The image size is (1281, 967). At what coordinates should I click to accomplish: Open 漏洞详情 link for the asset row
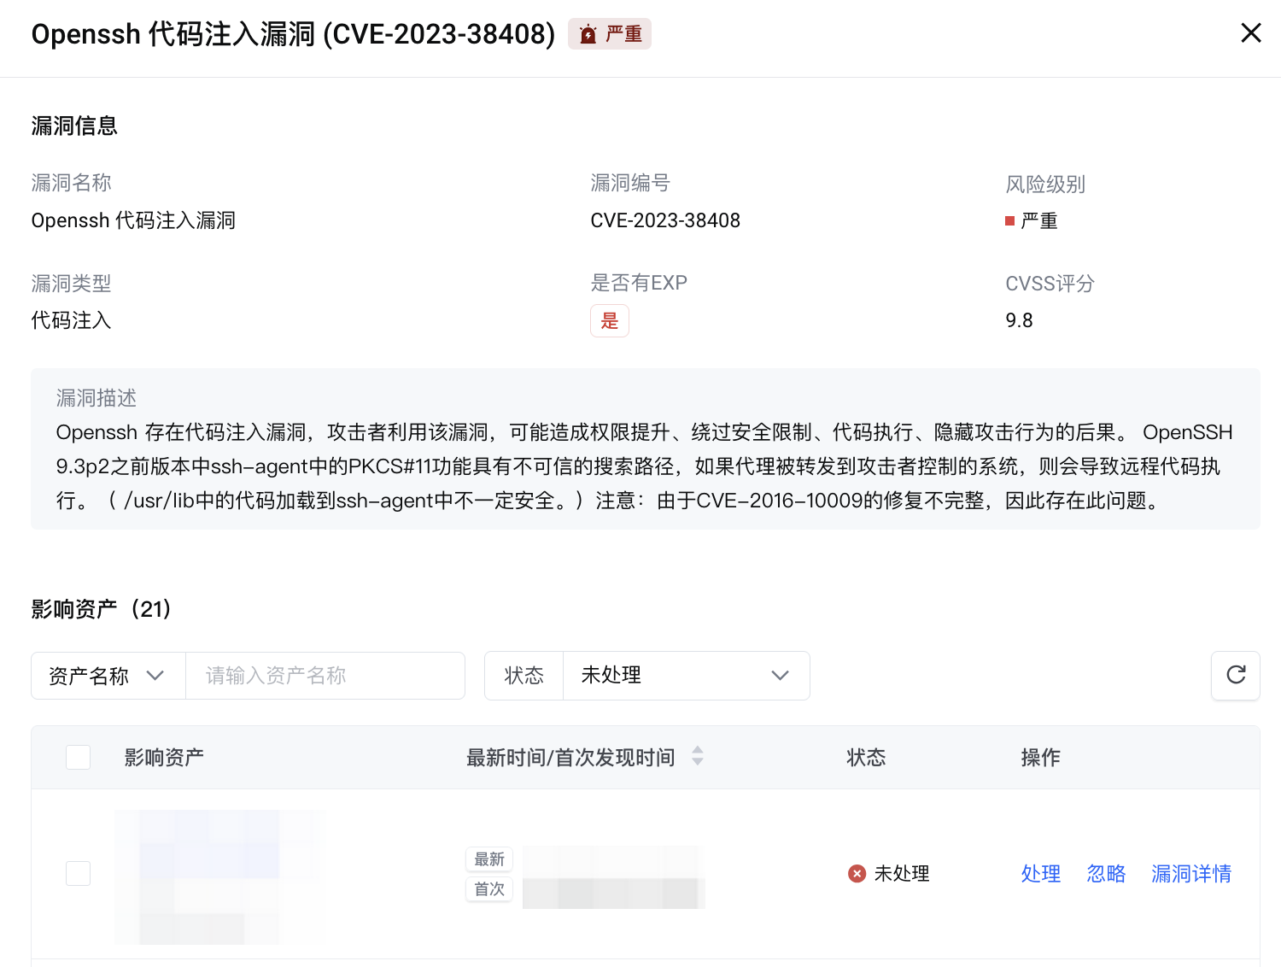(1191, 873)
